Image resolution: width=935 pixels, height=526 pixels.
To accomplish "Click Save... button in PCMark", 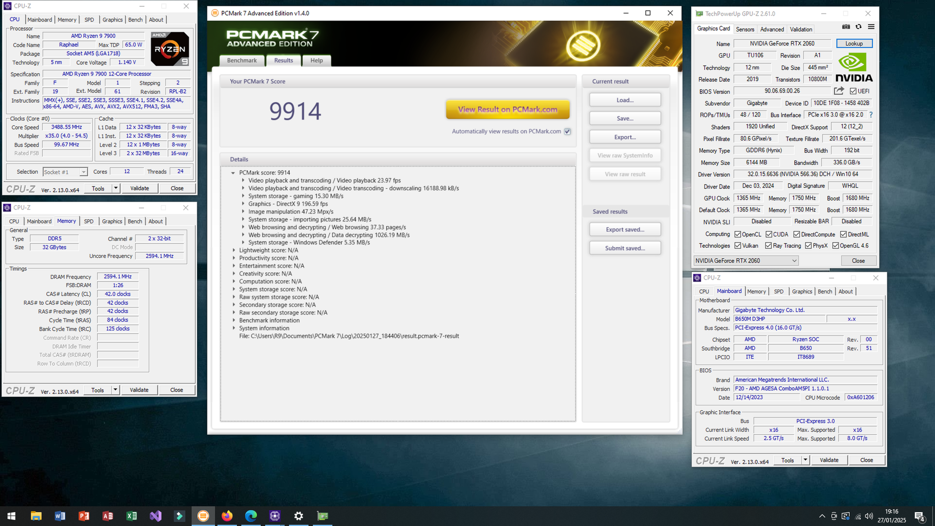I will 625,118.
